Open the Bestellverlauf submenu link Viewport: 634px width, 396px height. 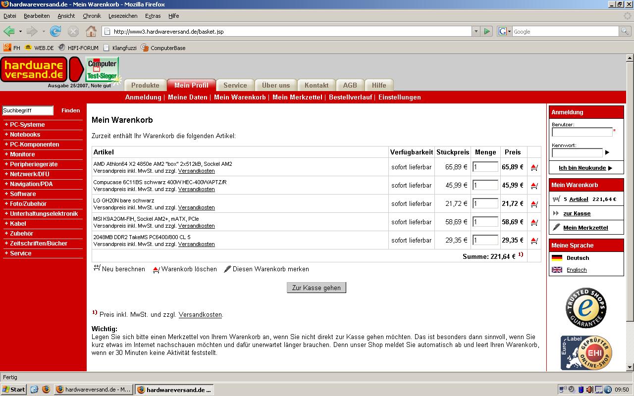pos(350,97)
